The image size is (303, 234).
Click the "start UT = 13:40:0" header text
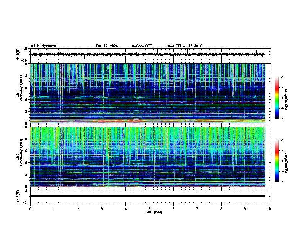click(185, 46)
